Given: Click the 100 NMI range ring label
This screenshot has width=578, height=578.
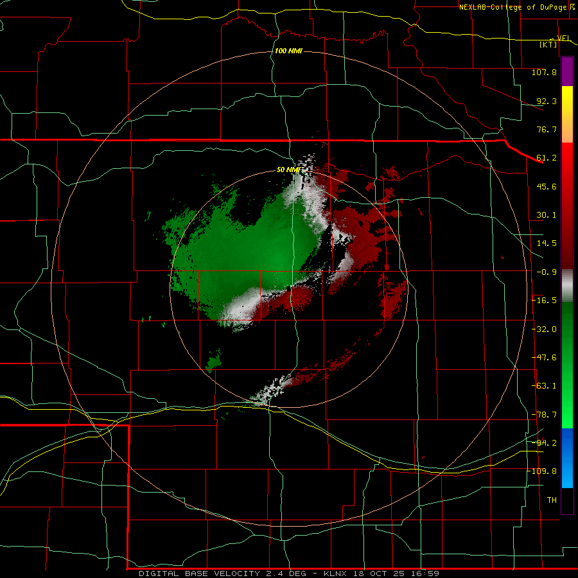Looking at the screenshot, I should (288, 51).
